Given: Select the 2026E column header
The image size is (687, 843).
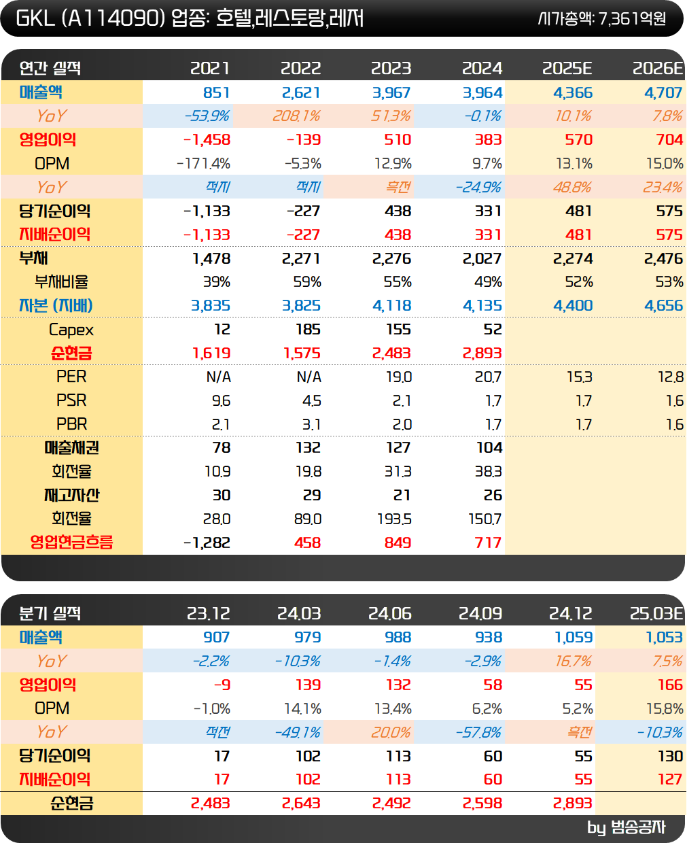Looking at the screenshot, I should tap(658, 68).
